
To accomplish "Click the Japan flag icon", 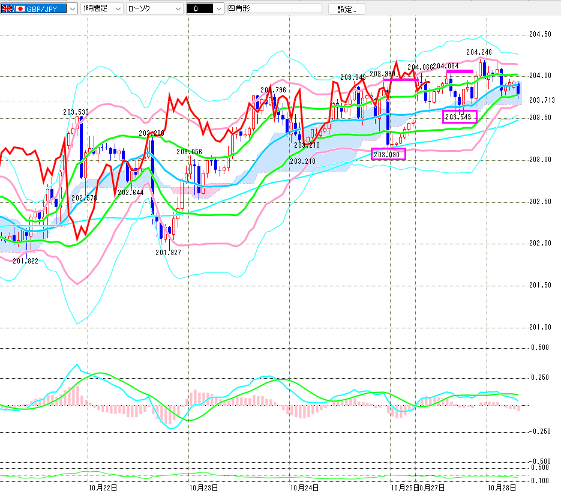I will [x=21, y=9].
